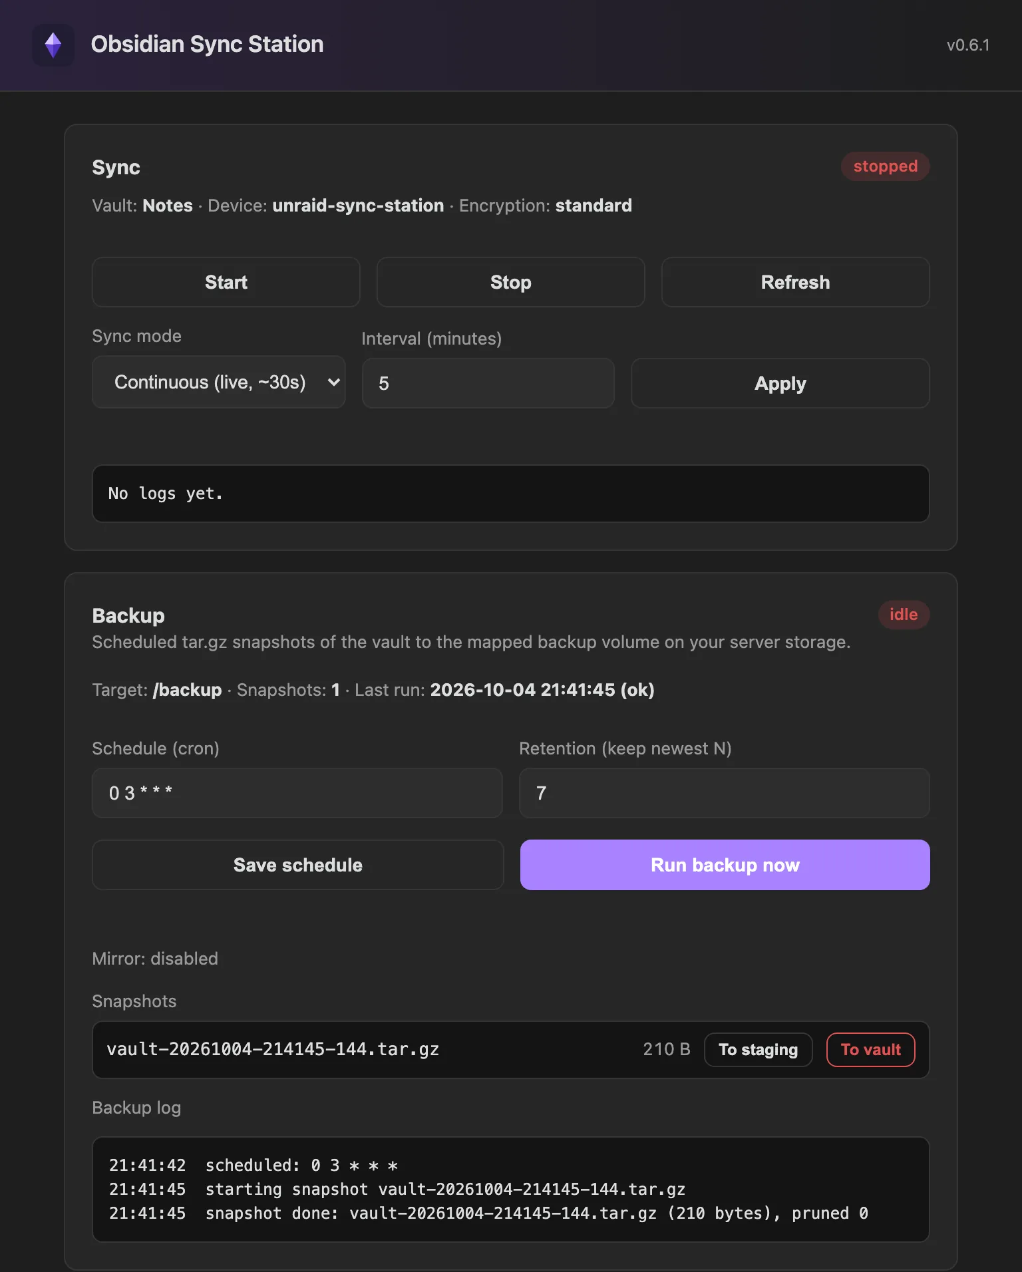Image resolution: width=1022 pixels, height=1272 pixels.
Task: Edit the cron Schedule field
Action: pyautogui.click(x=297, y=793)
